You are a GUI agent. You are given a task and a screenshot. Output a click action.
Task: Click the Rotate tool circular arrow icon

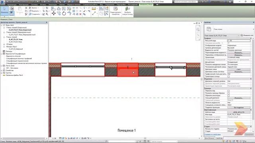coord(64,14)
